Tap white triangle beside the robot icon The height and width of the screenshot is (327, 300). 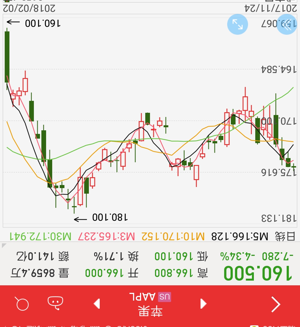coord(97,304)
